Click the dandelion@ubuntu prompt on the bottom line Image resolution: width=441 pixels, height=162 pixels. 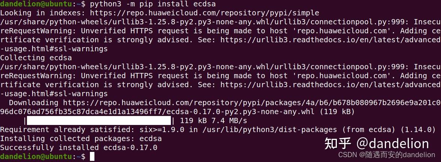pos(35,156)
